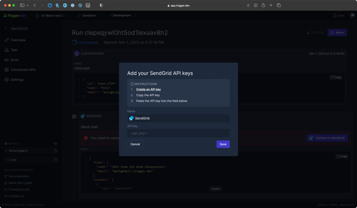Click the Save button in dialog
Screen dimensions: 357x208
coord(223,144)
